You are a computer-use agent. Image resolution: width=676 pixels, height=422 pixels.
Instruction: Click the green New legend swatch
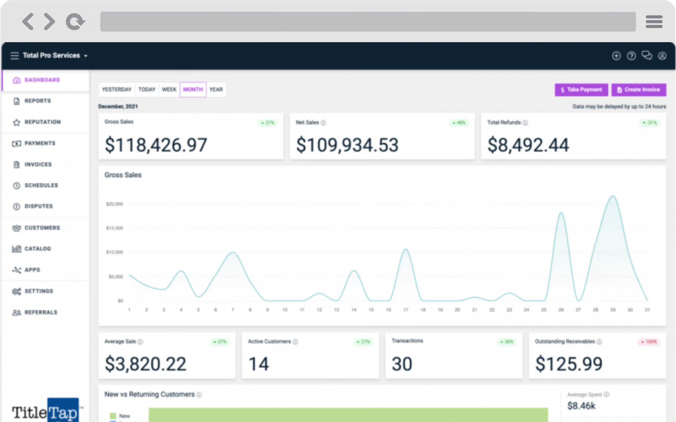(x=113, y=416)
